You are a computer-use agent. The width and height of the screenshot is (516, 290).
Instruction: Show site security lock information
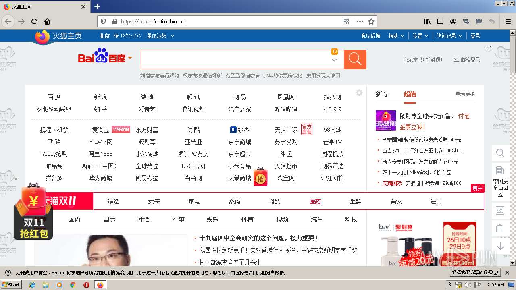[114, 21]
